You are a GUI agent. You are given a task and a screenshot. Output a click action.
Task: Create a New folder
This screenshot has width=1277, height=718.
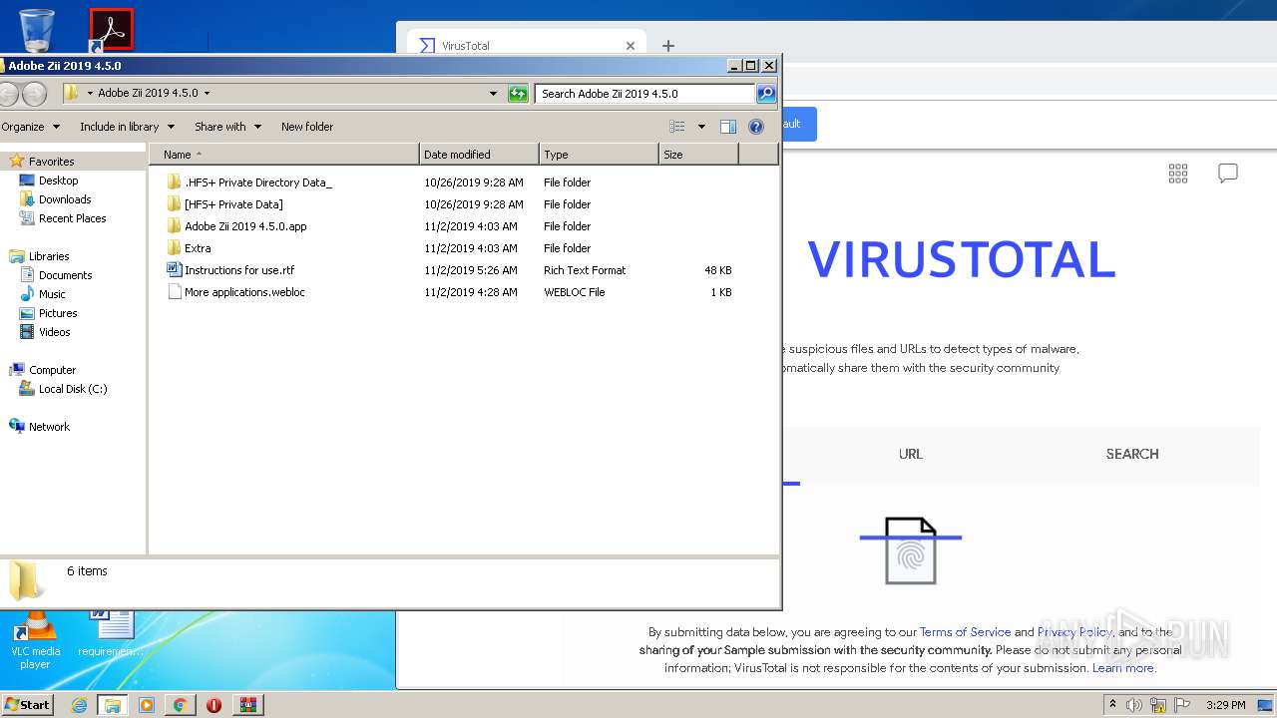pos(307,127)
